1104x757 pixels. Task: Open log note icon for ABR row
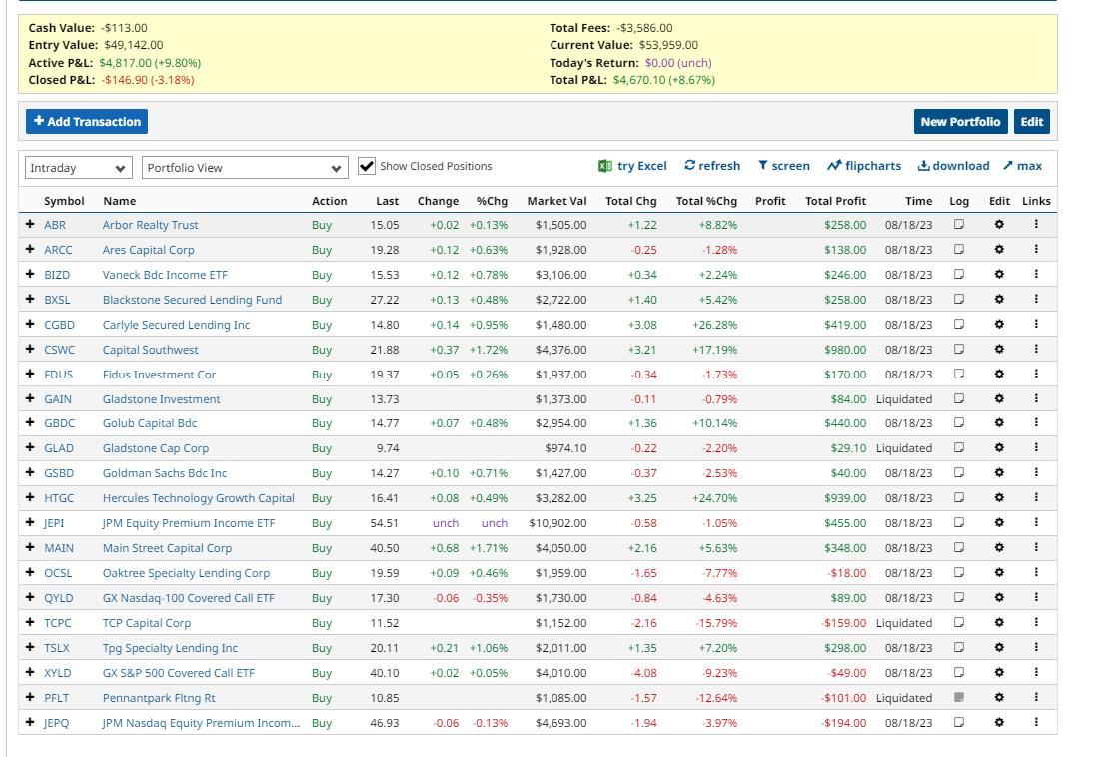pyautogui.click(x=958, y=225)
